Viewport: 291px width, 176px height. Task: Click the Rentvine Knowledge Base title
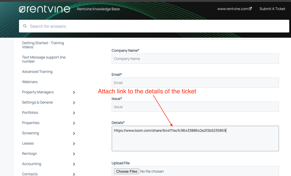point(99,9)
